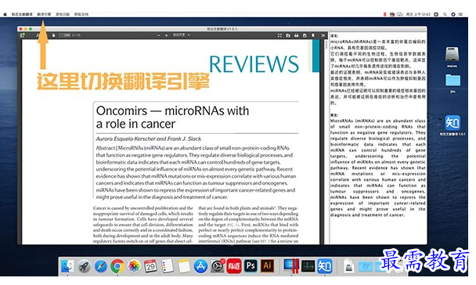This screenshot has width=476, height=285.
Task: Click the 译文 label in translation panel
Action: [334, 36]
